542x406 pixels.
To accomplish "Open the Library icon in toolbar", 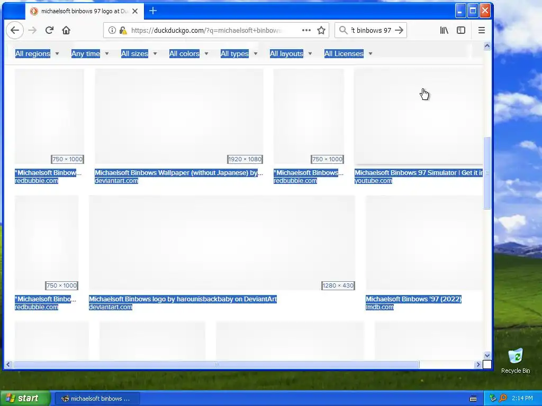I will [x=444, y=30].
